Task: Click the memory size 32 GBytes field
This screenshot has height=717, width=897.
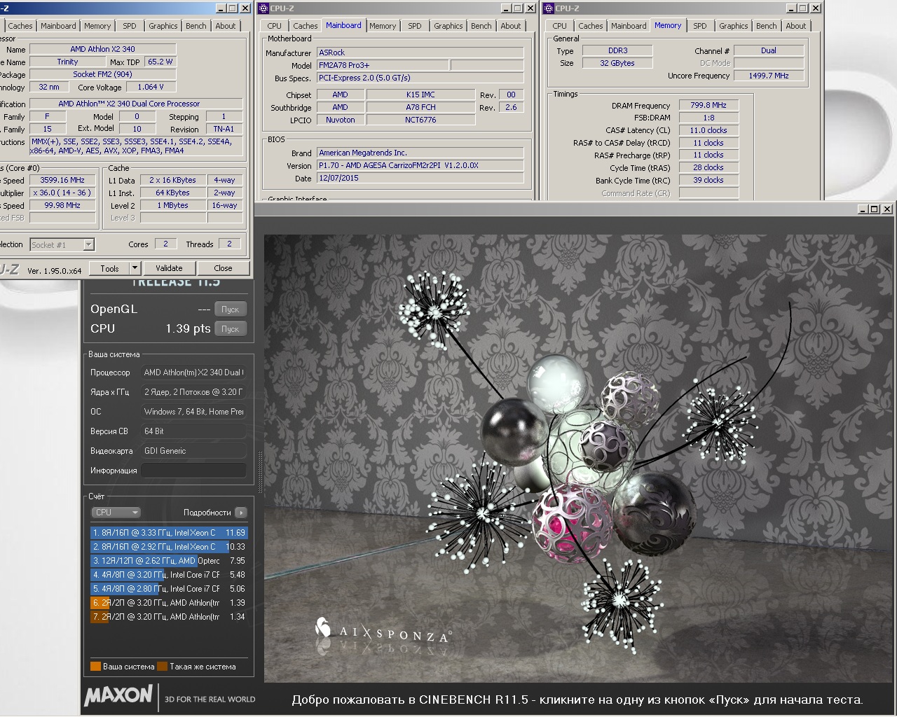Action: click(617, 63)
